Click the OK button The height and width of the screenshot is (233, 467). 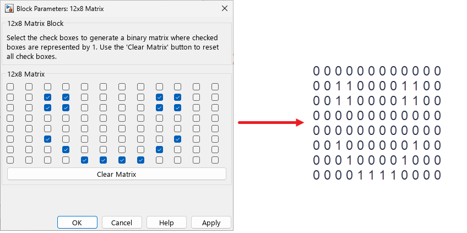(x=77, y=223)
